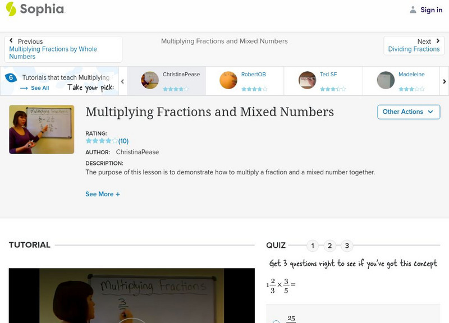
Task: Click quiz step 3 marker
Action: click(347, 245)
